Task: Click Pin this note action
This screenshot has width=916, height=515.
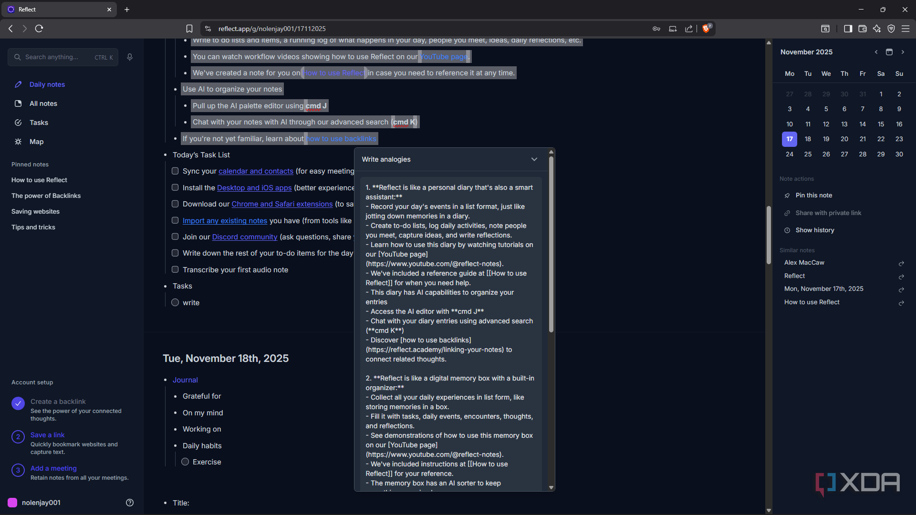Action: (813, 195)
